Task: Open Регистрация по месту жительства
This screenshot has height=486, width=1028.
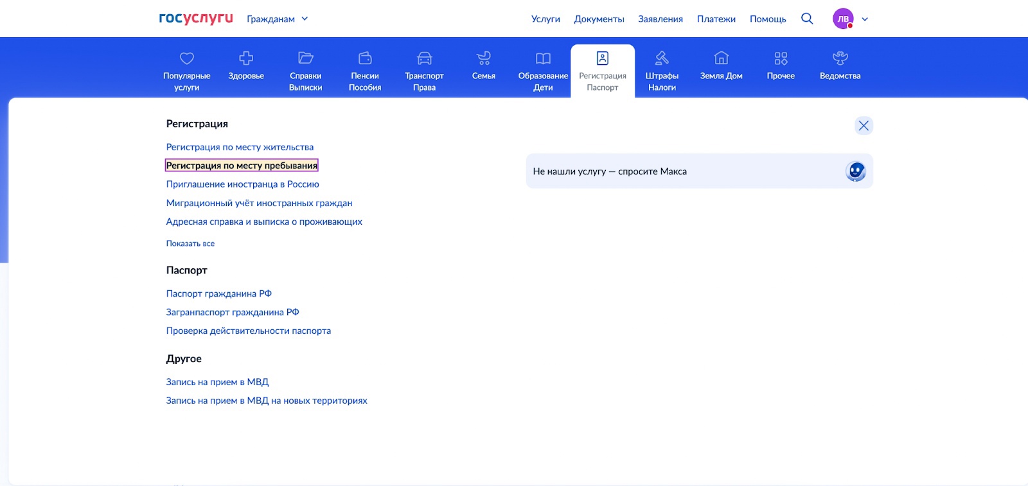Action: coord(240,147)
